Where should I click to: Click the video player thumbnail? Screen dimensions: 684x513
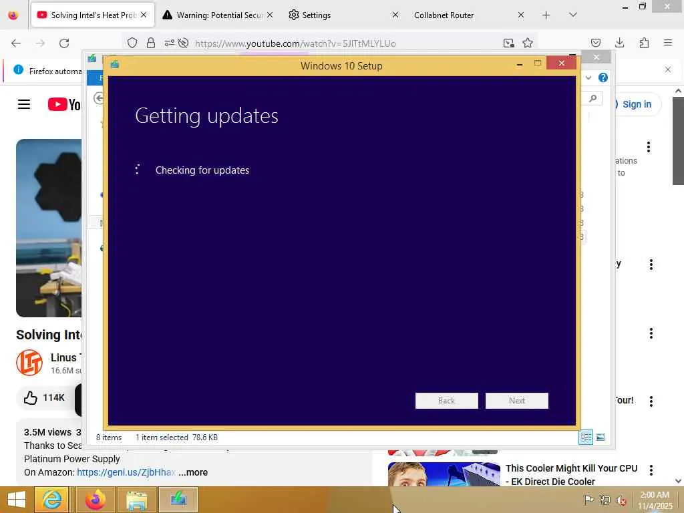(49, 228)
